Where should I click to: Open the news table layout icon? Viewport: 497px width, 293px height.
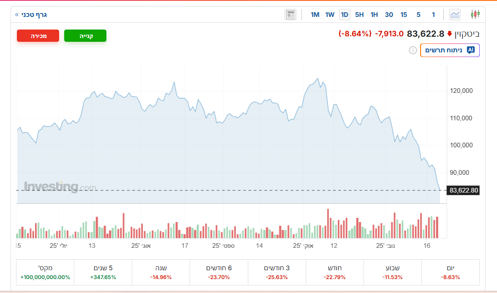point(291,15)
